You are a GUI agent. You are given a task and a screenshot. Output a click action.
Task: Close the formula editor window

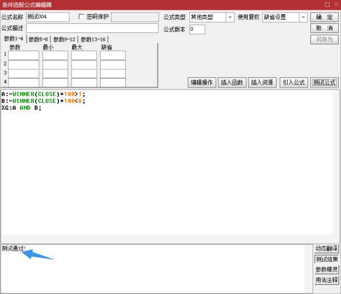coord(335,4)
